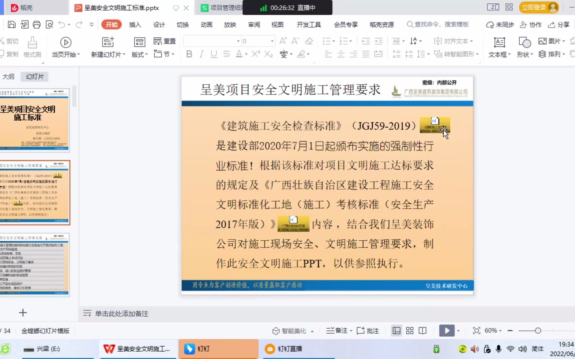Click the Undo arrow
The image size is (575, 359).
tap(62, 25)
